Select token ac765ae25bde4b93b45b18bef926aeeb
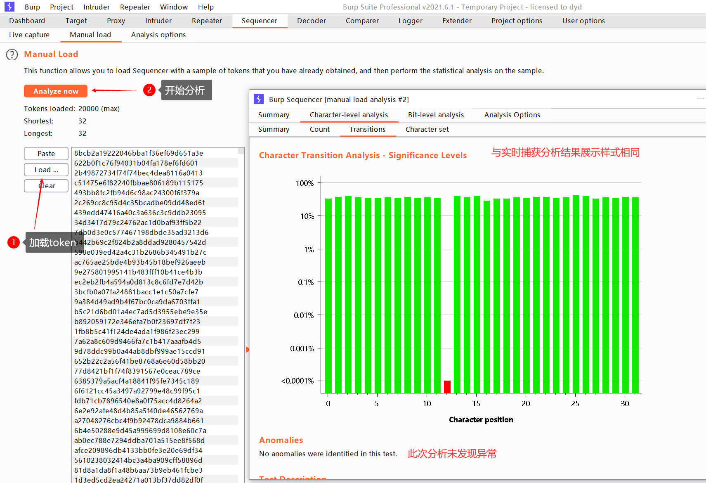The height and width of the screenshot is (483, 706). click(x=155, y=262)
